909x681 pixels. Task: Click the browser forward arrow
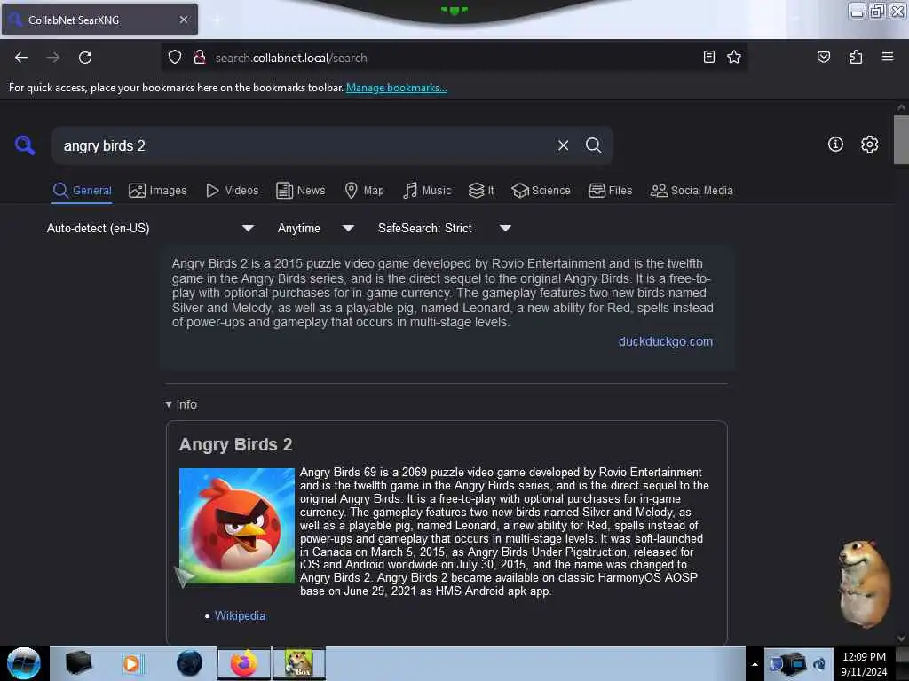[x=52, y=58]
